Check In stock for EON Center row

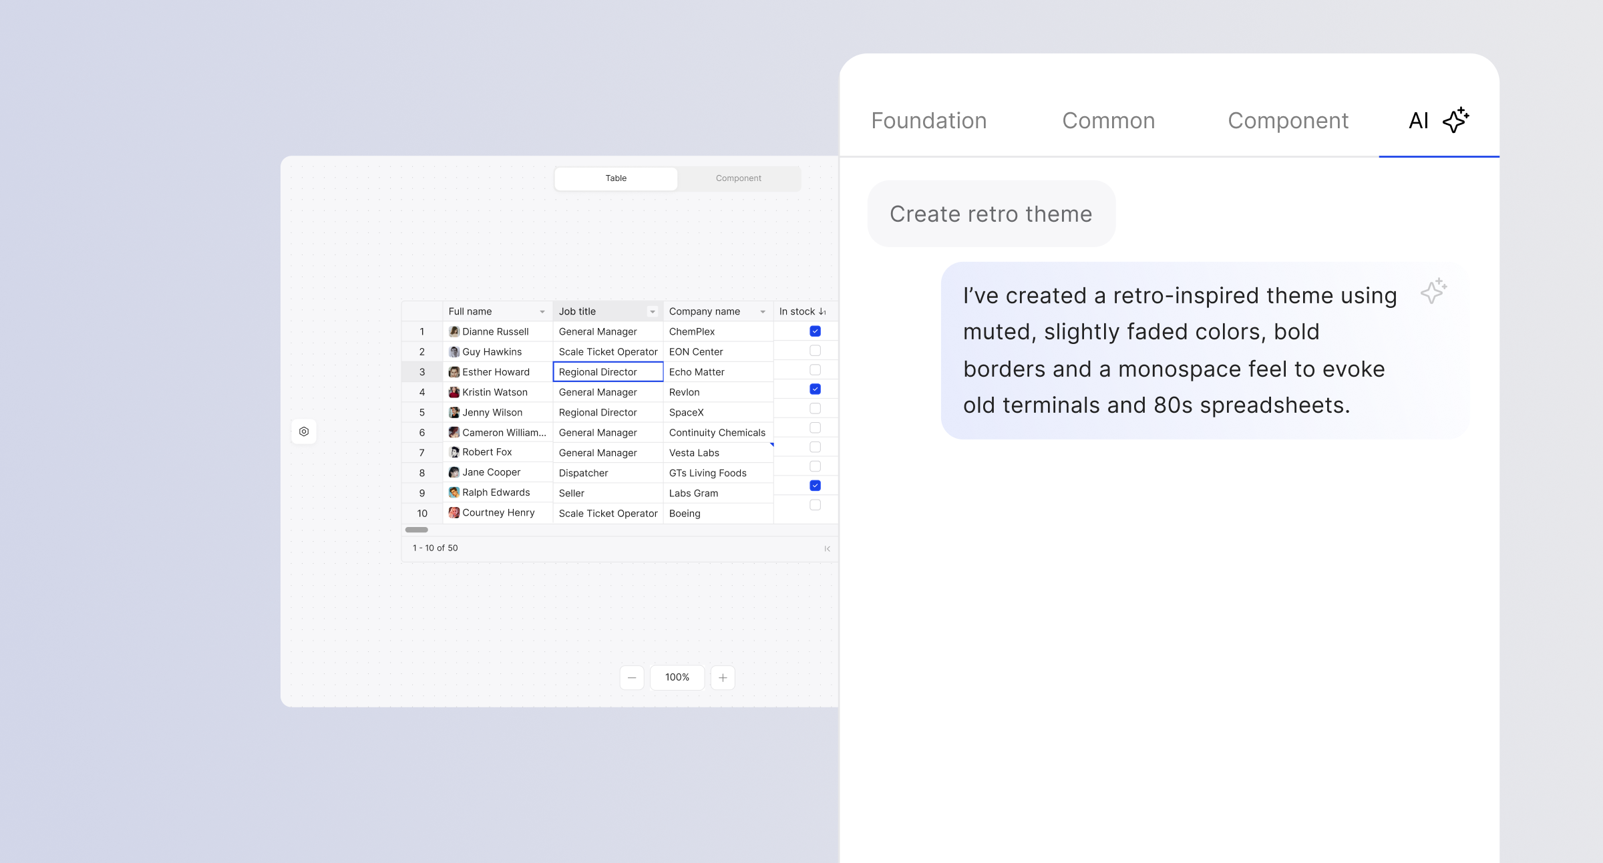pyautogui.click(x=815, y=351)
